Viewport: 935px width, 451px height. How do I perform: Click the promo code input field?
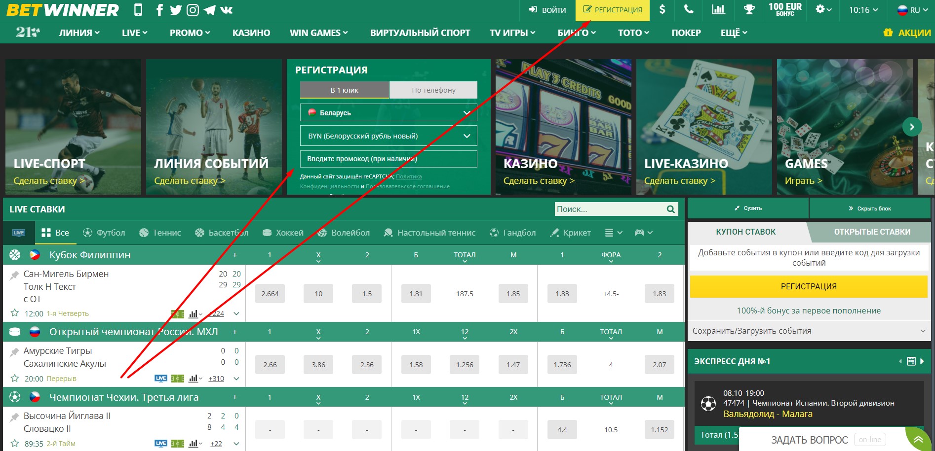pos(389,159)
